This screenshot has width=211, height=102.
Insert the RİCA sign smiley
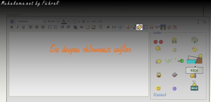[194, 72]
